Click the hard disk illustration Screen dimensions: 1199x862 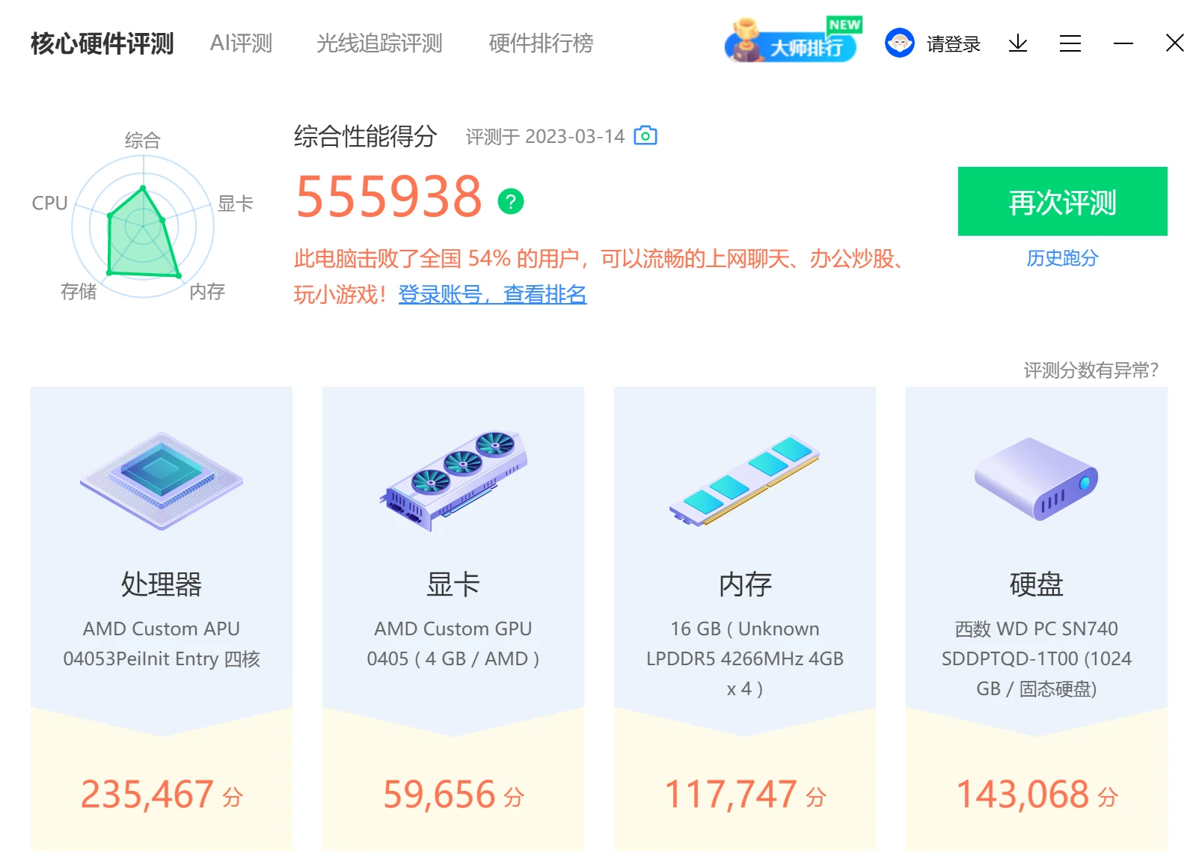tap(1037, 480)
